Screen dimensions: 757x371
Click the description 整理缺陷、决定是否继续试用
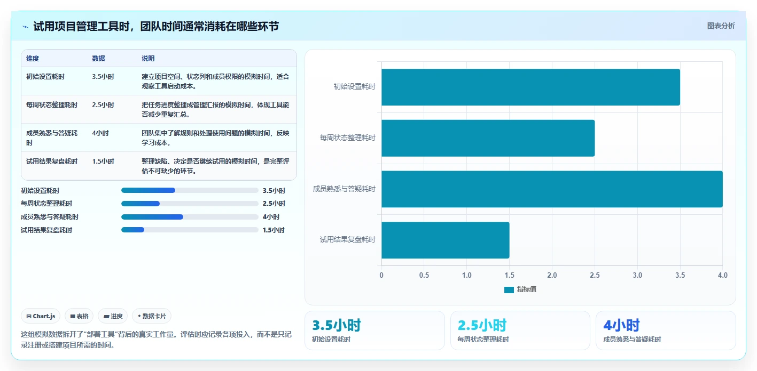pos(216,166)
